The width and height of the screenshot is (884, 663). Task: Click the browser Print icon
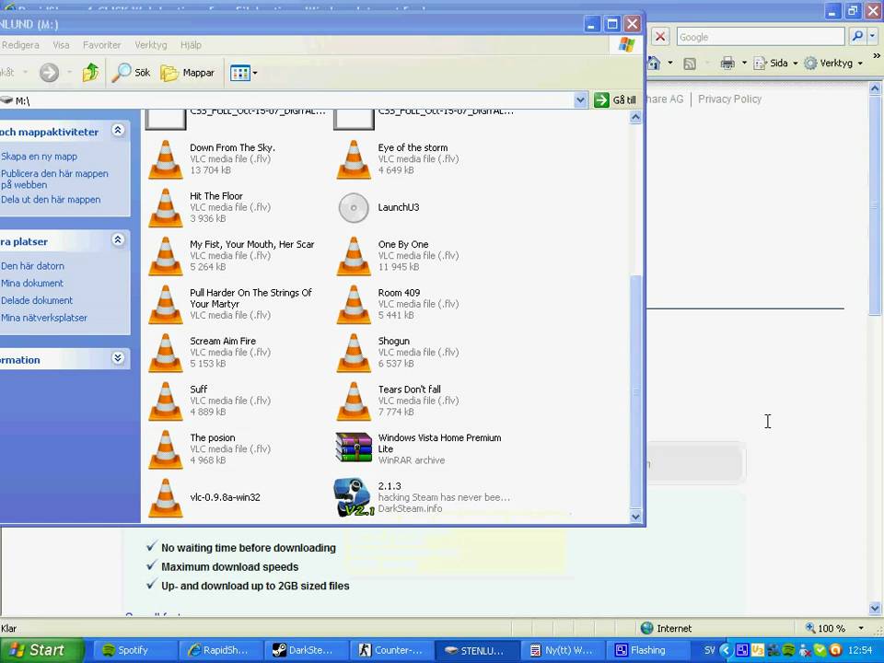click(727, 64)
